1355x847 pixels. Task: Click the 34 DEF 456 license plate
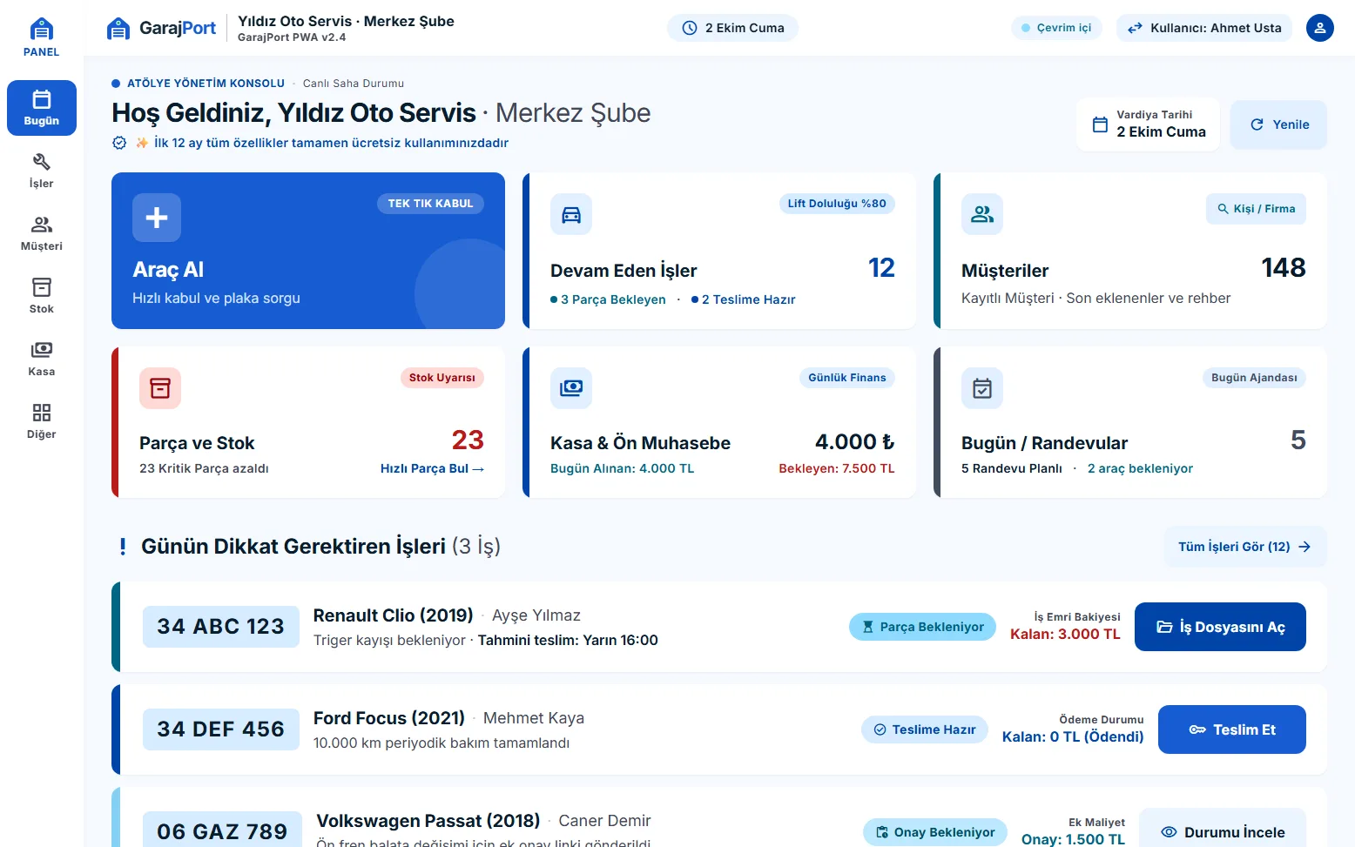pos(221,729)
